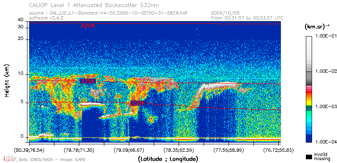337x163 pixels.
Task: Click the "(Latitude ; Longitude)" axis label
Action: tap(168, 159)
